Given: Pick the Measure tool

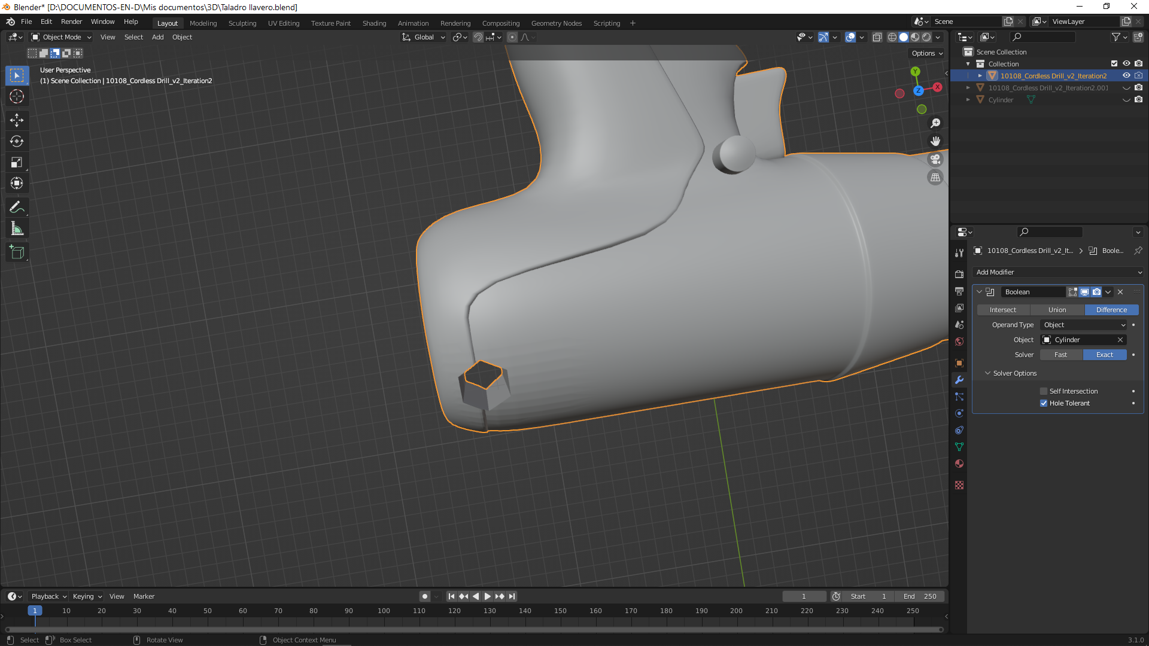Looking at the screenshot, I should 17,228.
